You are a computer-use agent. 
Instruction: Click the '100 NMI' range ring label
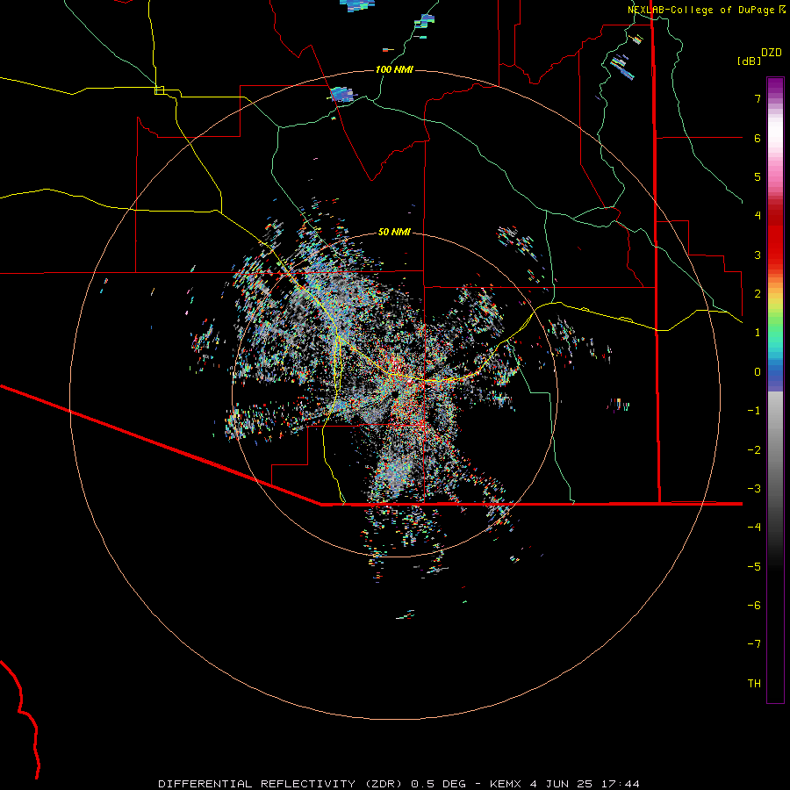coord(394,69)
